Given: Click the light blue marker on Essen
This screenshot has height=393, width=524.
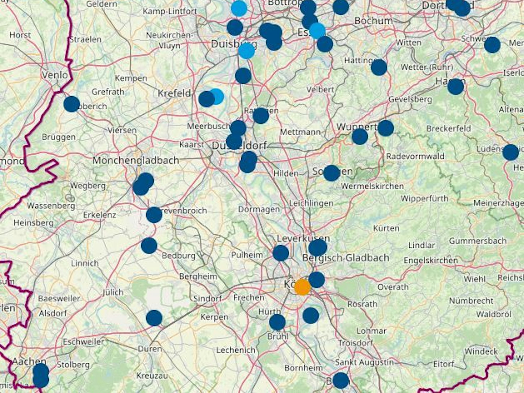Looking at the screenshot, I should (x=317, y=31).
